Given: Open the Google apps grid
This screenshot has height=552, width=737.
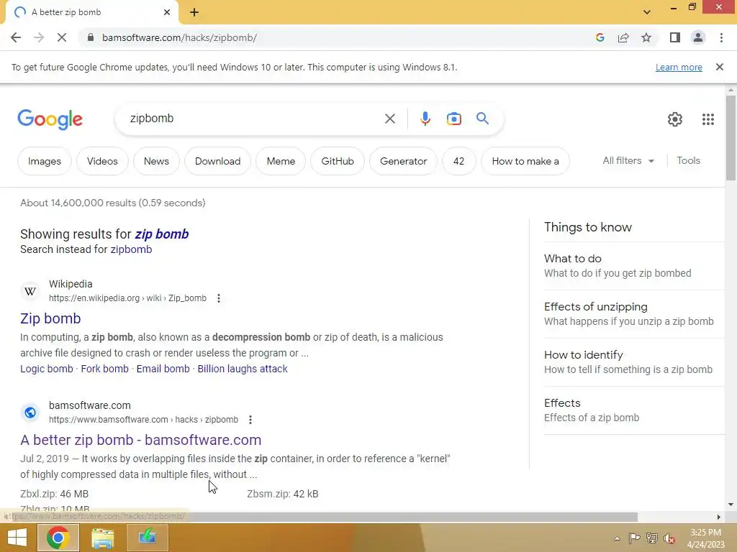Looking at the screenshot, I should pyautogui.click(x=708, y=119).
